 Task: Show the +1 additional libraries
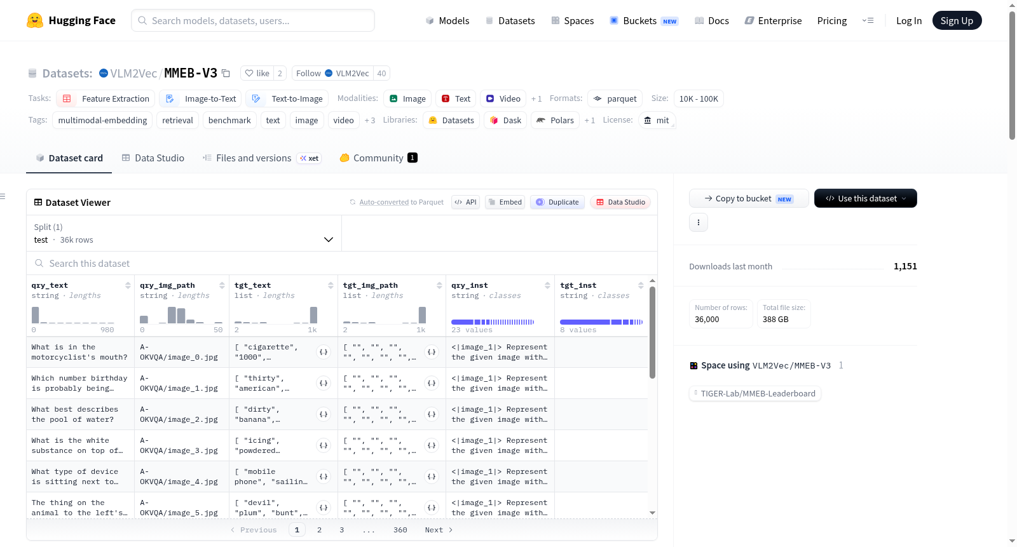click(590, 120)
